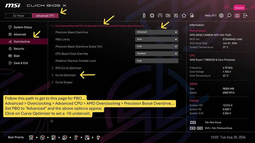The image size is (255, 143).
Task: Open the PBO Limits dropdown
Action: [x=157, y=39]
